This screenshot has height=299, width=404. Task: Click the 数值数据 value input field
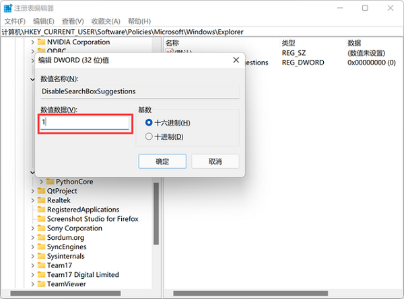coord(85,123)
